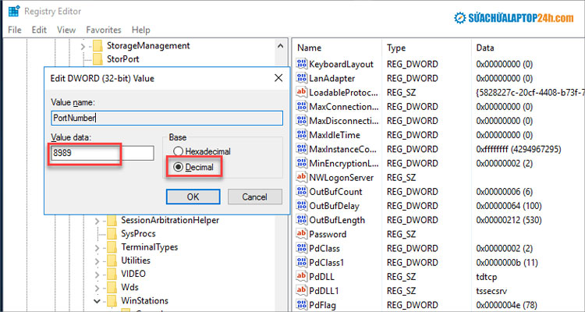Expand the VIDEO tree node

coord(97,275)
